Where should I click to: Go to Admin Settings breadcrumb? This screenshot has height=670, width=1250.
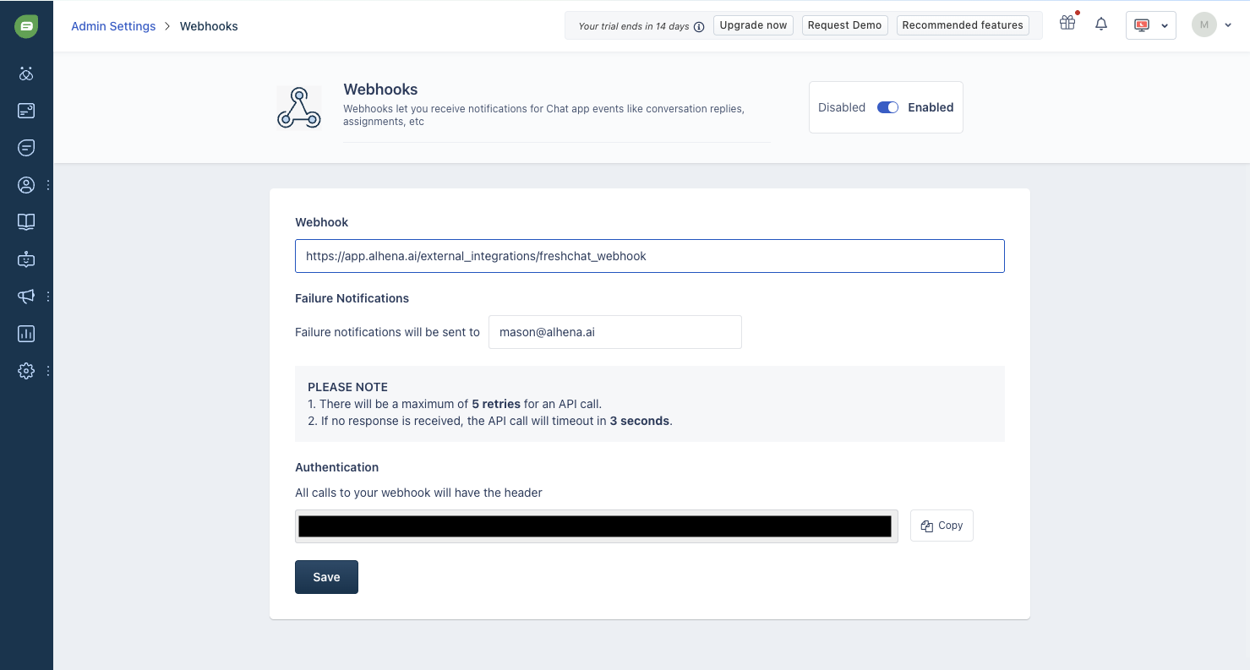tap(113, 26)
